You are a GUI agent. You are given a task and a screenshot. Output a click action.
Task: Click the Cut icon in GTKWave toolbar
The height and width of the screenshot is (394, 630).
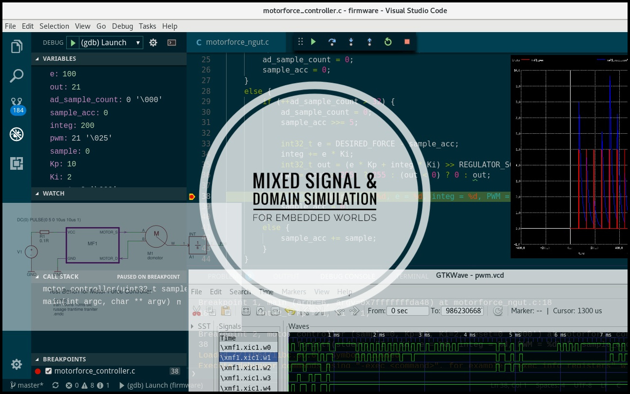(x=196, y=311)
